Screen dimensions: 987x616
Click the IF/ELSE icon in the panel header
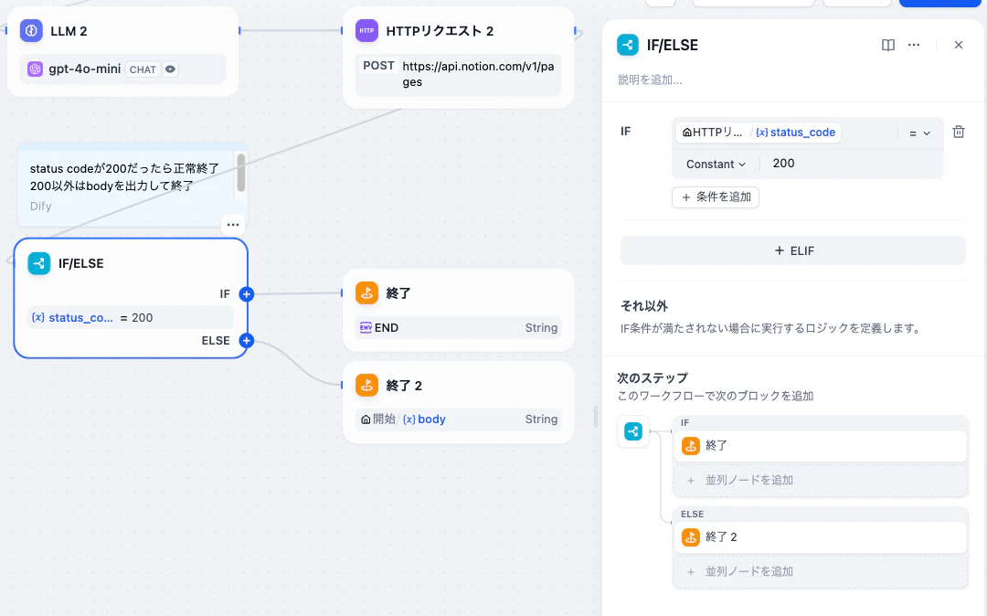(x=628, y=45)
